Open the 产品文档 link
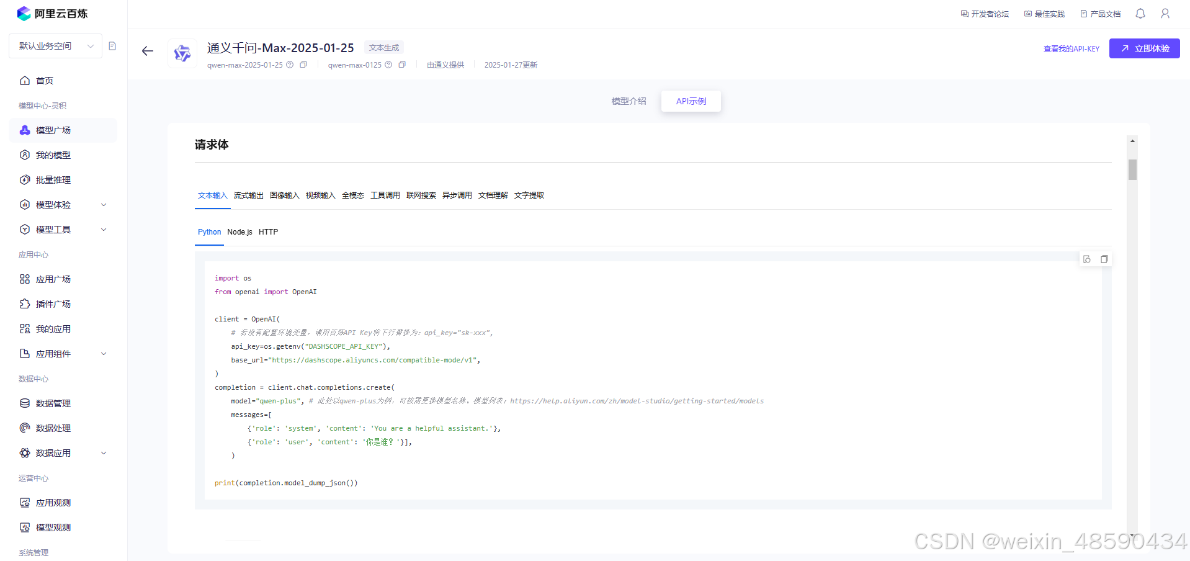 click(1101, 14)
